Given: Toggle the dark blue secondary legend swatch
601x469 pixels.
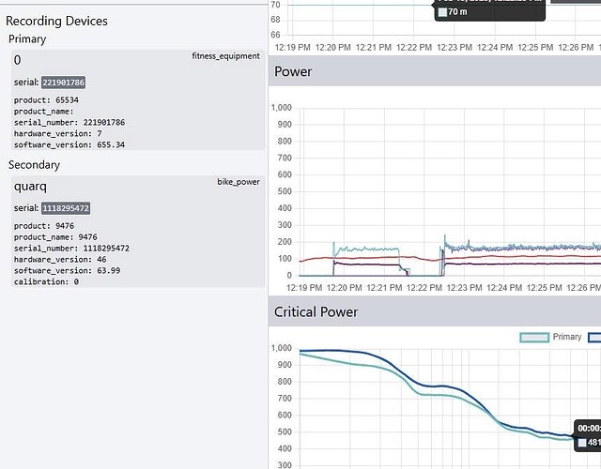Looking at the screenshot, I should 594,338.
